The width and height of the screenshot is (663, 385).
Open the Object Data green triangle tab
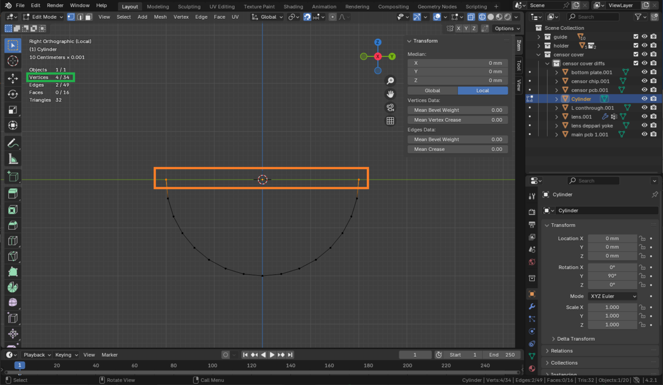532,356
